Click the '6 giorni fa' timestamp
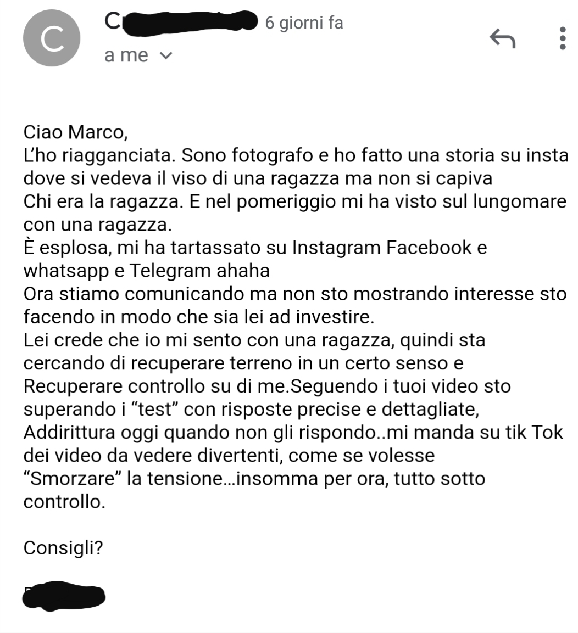The image size is (578, 633). click(x=304, y=23)
